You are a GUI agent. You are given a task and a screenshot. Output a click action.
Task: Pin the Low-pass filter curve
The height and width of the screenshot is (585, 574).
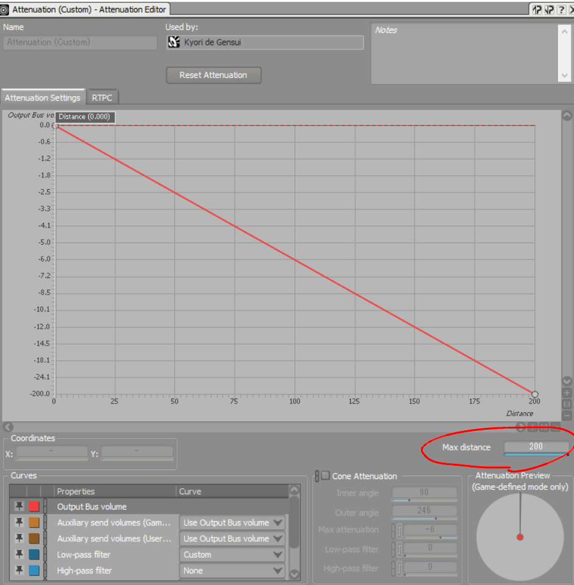(19, 554)
